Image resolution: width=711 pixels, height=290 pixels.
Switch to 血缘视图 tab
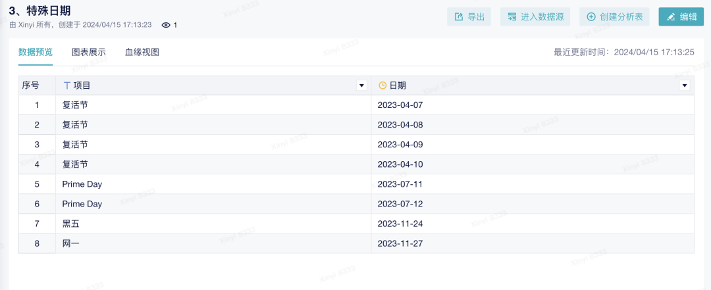tap(142, 52)
